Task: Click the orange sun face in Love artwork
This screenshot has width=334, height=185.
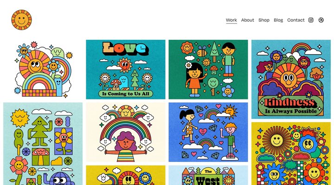Action: (124, 65)
